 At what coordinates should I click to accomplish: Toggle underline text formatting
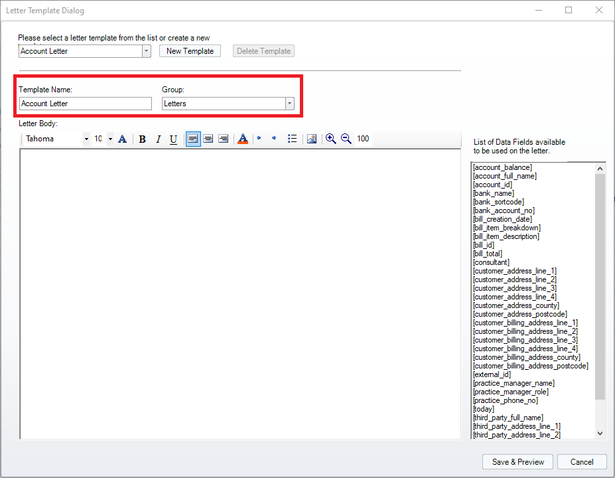[x=173, y=139]
